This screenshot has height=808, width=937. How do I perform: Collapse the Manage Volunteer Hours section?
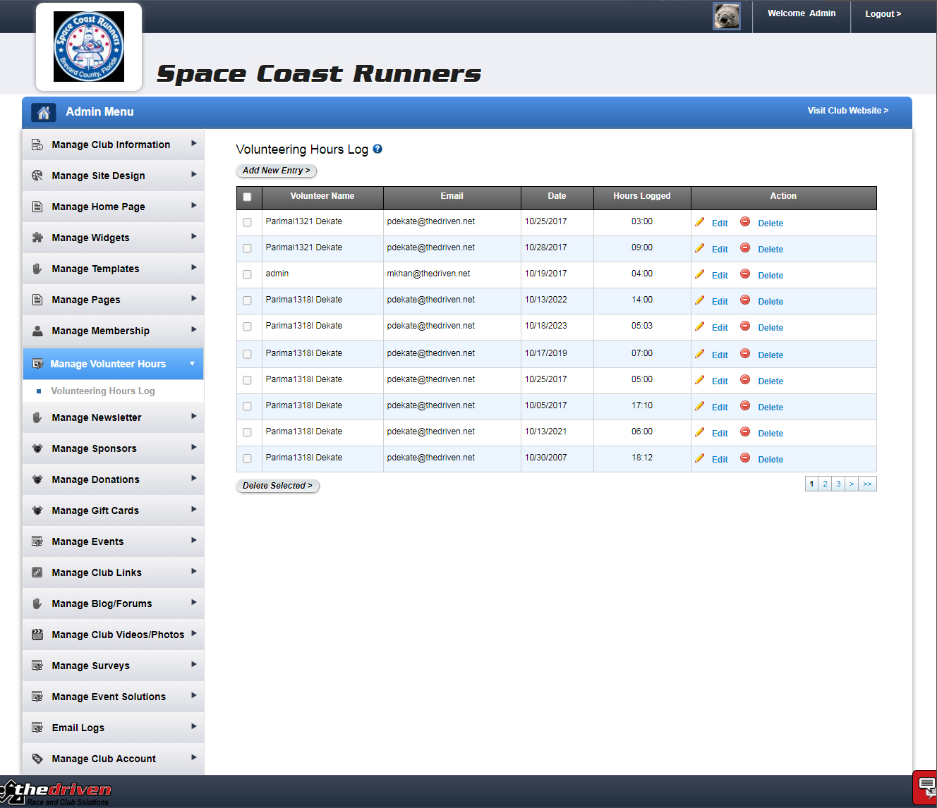pos(192,364)
